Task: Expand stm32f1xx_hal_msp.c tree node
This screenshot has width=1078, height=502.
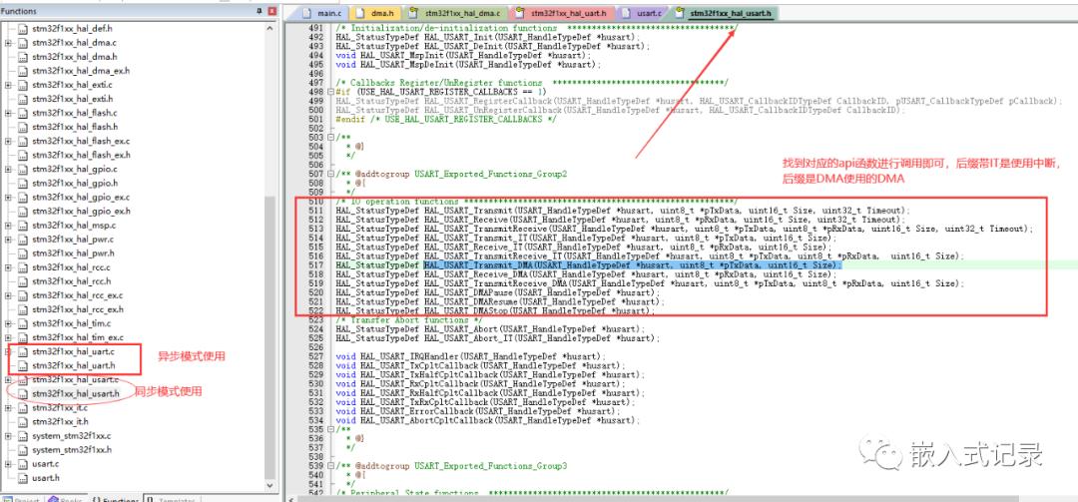Action: tap(8, 225)
